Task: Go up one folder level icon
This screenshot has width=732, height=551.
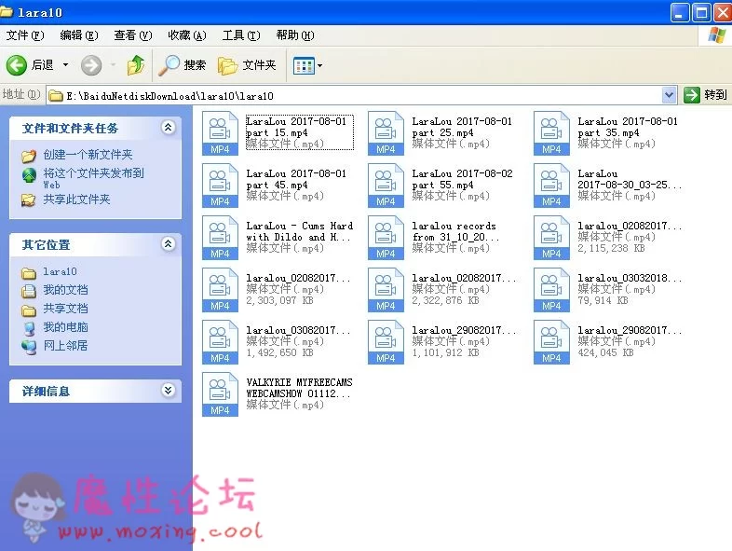Action: click(136, 65)
